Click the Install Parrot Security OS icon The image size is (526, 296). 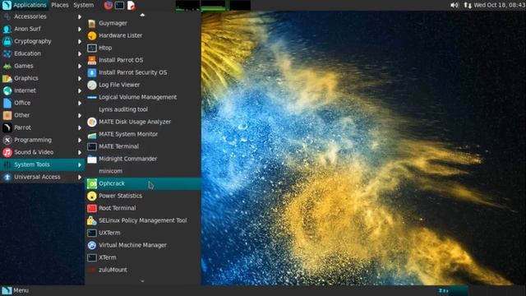point(91,72)
